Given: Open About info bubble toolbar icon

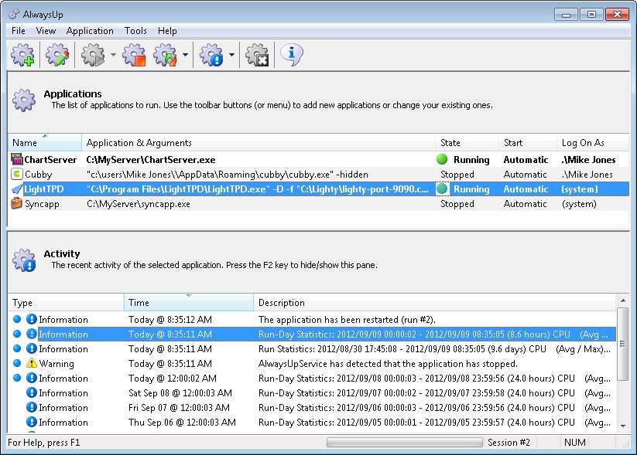Looking at the screenshot, I should [291, 55].
